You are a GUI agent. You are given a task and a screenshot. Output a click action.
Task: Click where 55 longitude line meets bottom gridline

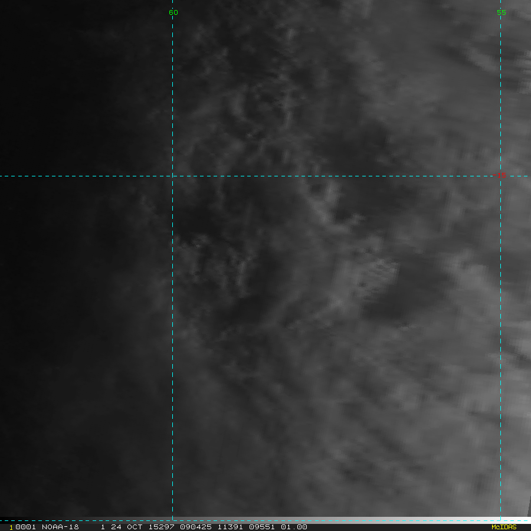tap(500, 521)
